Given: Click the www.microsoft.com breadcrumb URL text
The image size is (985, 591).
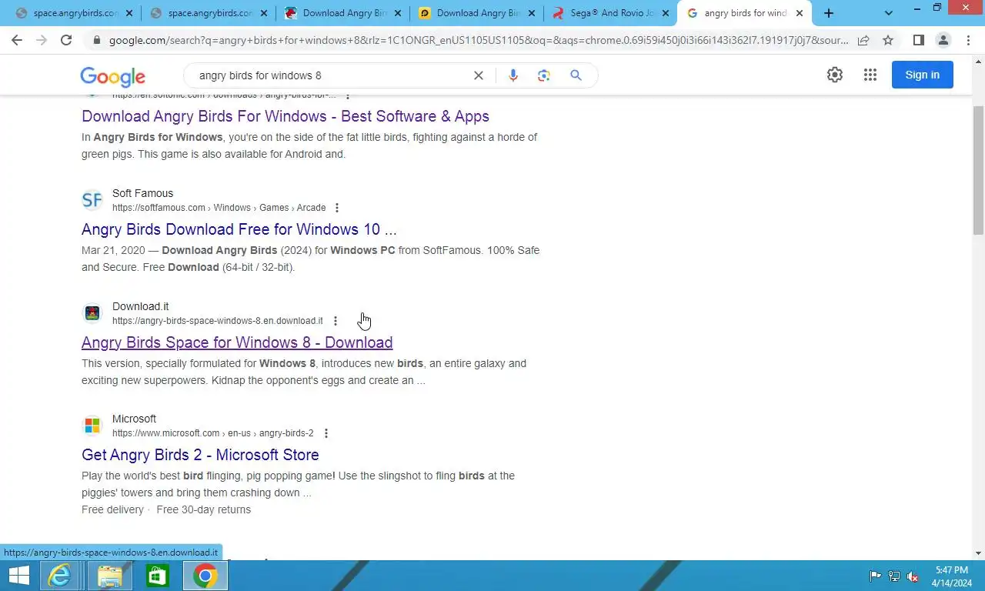Looking at the screenshot, I should [213, 433].
